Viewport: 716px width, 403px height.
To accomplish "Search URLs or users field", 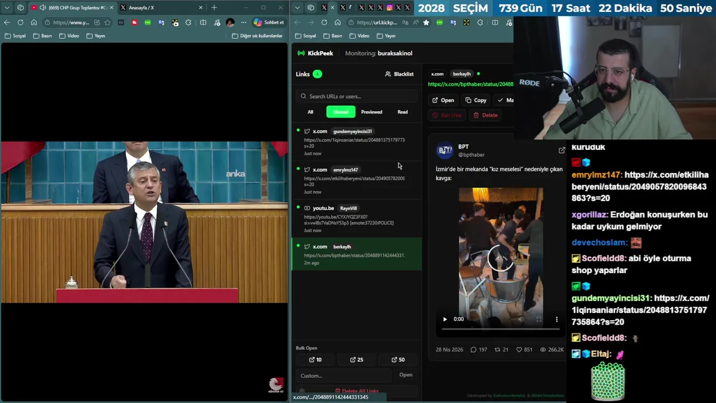I will click(x=356, y=96).
